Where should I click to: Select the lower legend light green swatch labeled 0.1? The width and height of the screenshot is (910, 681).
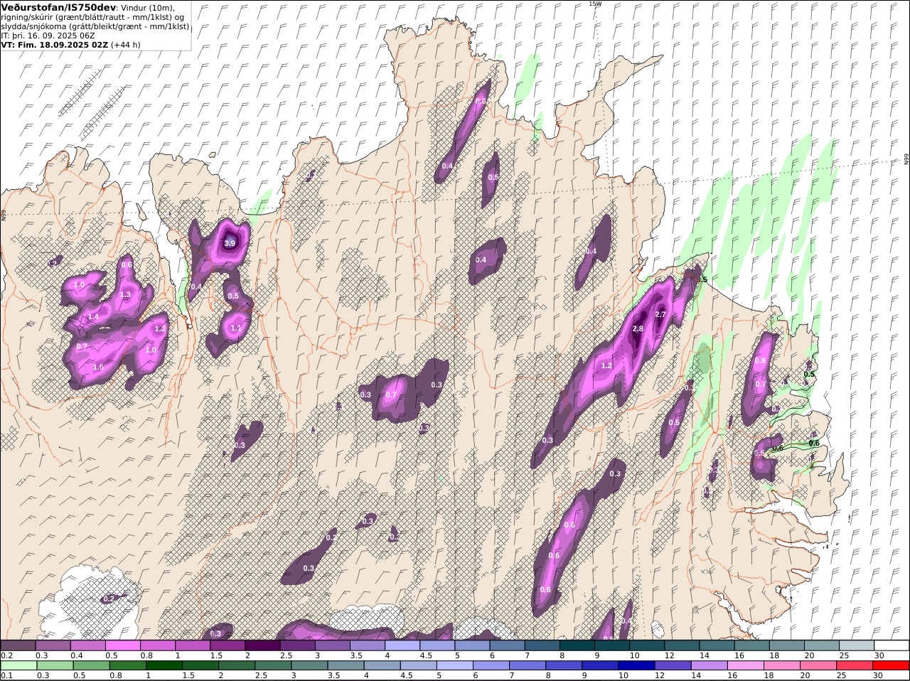coord(18,665)
